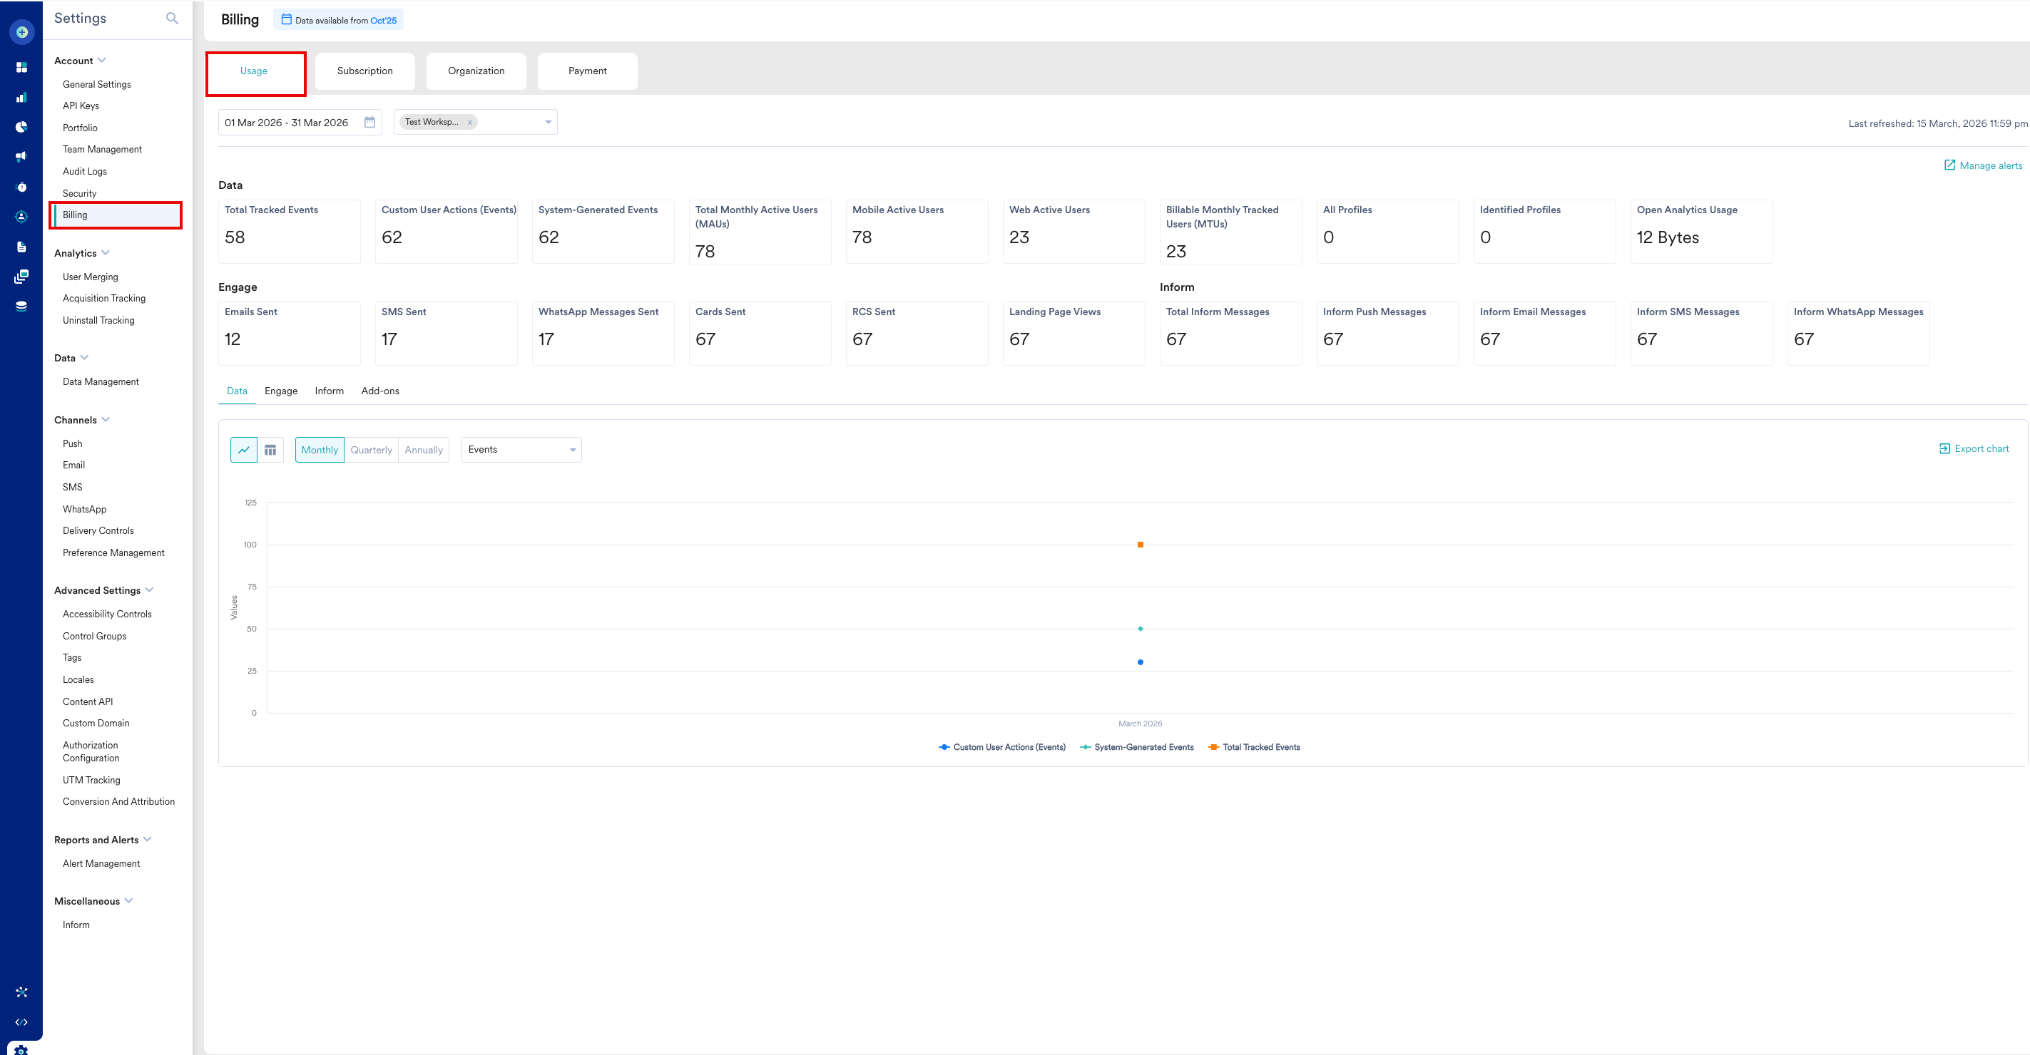
Task: Collapse the Advanced Settings section
Action: (x=150, y=590)
